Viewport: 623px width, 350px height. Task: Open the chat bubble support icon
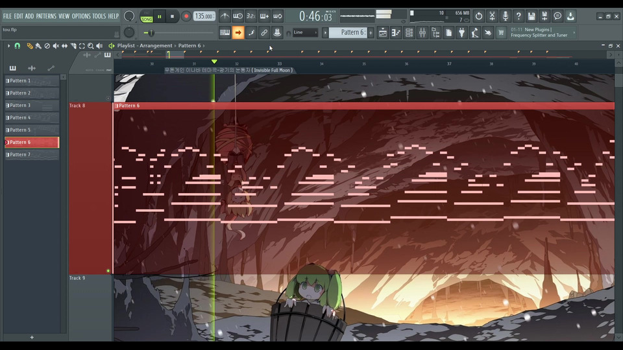(x=557, y=16)
